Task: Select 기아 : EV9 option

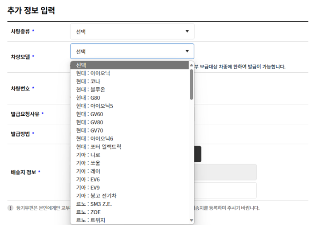Action: click(130, 188)
